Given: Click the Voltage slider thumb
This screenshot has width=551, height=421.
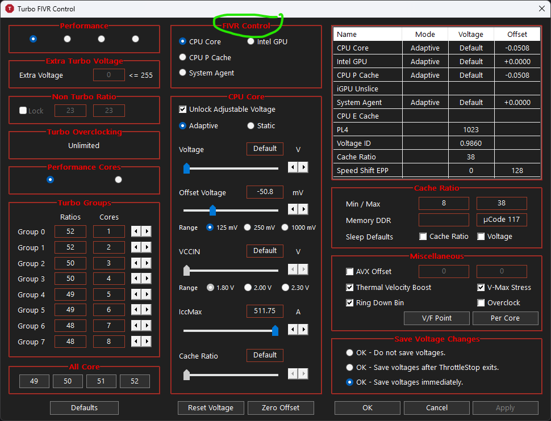Looking at the screenshot, I should 186,168.
